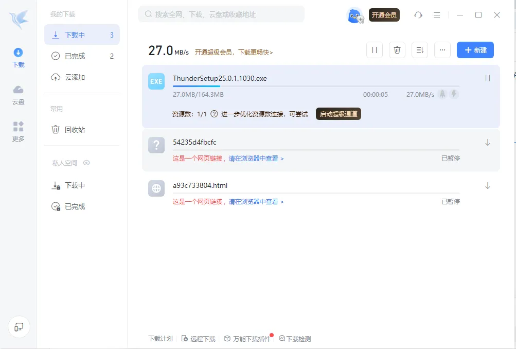Open 下载计划 at the bottom bar
The height and width of the screenshot is (349, 516).
click(x=161, y=339)
